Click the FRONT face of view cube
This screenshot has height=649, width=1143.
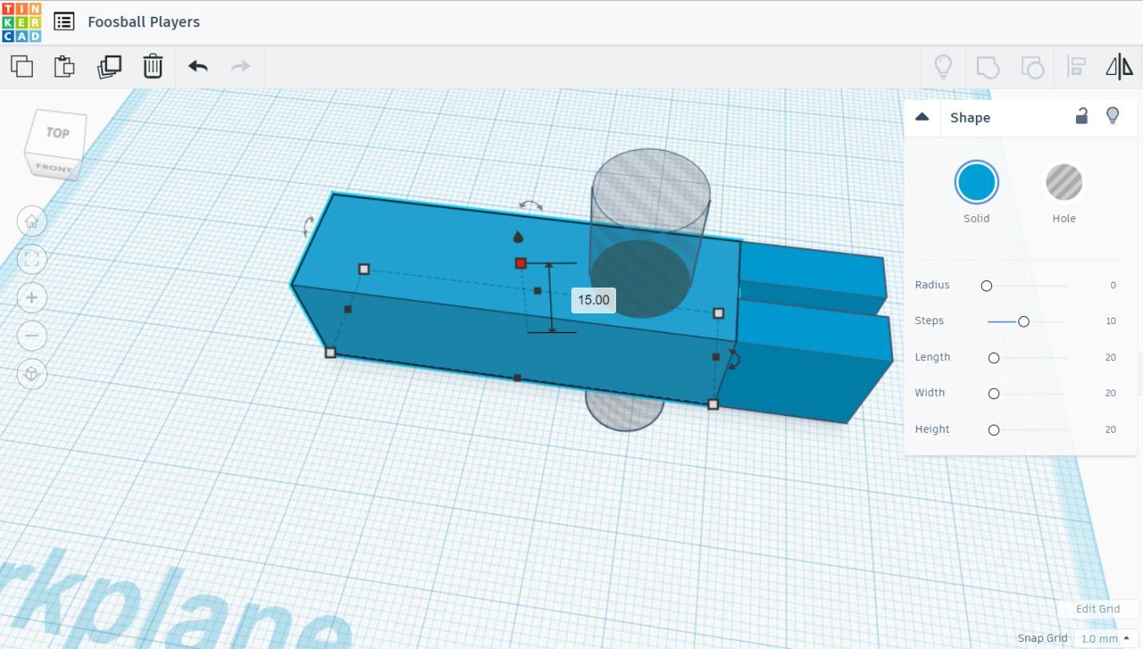click(x=53, y=168)
